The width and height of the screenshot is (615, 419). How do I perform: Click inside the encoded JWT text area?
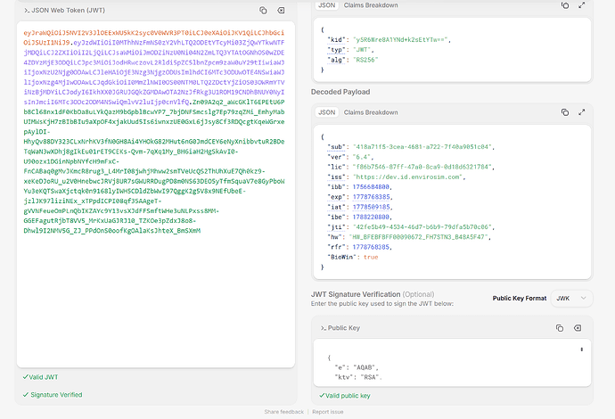[x=156, y=194]
